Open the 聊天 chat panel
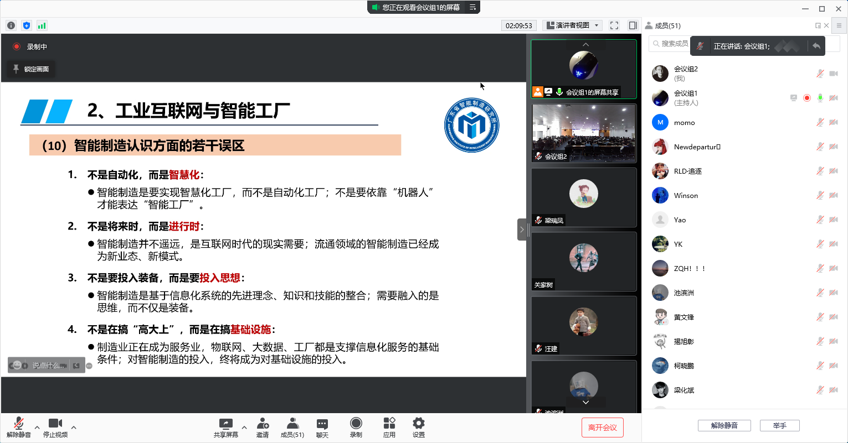Image resolution: width=848 pixels, height=443 pixels. coord(322,428)
